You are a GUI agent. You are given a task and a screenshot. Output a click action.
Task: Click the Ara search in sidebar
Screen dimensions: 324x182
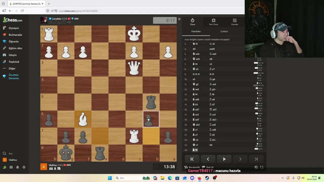8,153
